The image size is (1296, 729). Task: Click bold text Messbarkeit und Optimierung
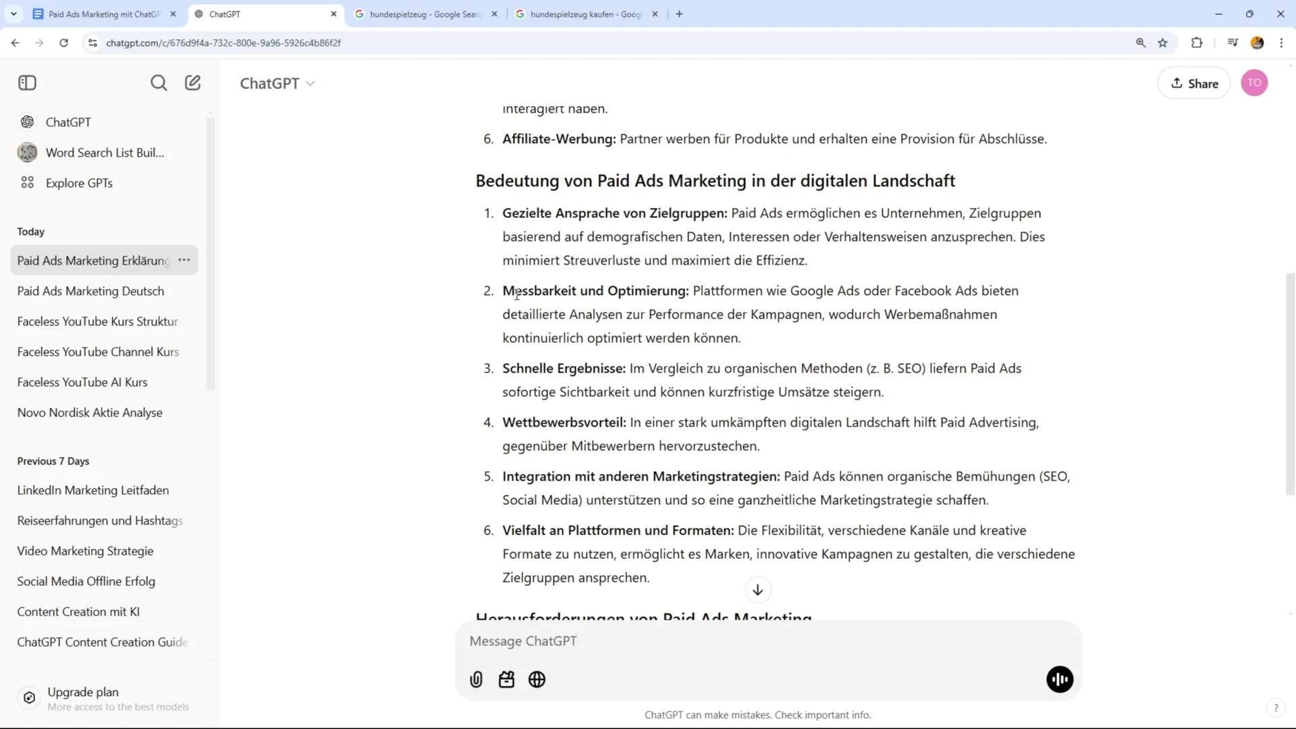point(595,291)
